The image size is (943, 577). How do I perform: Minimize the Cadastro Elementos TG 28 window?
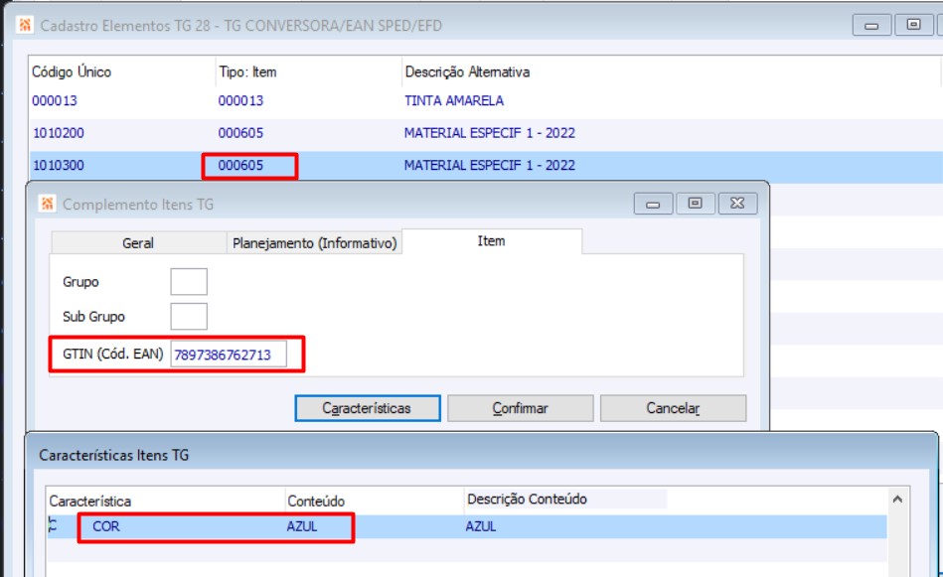pyautogui.click(x=871, y=25)
